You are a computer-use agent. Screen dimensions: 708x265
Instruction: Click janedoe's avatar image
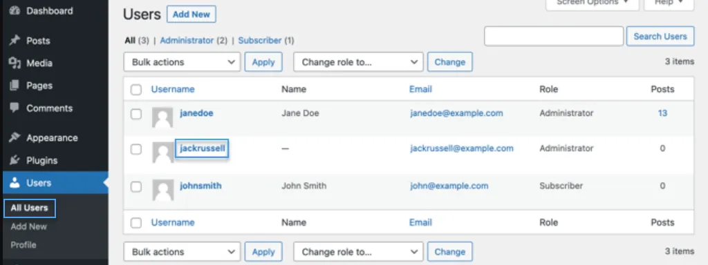click(162, 118)
